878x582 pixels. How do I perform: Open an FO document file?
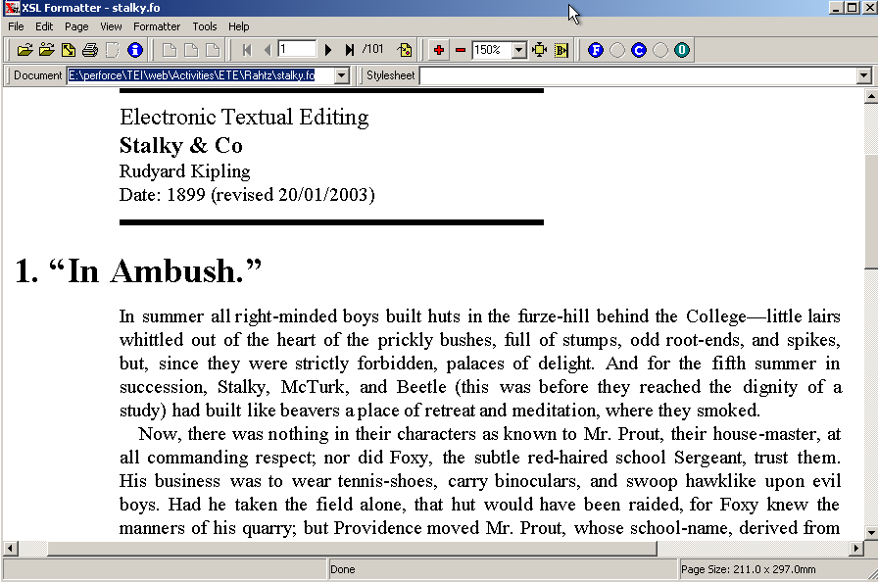pos(24,49)
